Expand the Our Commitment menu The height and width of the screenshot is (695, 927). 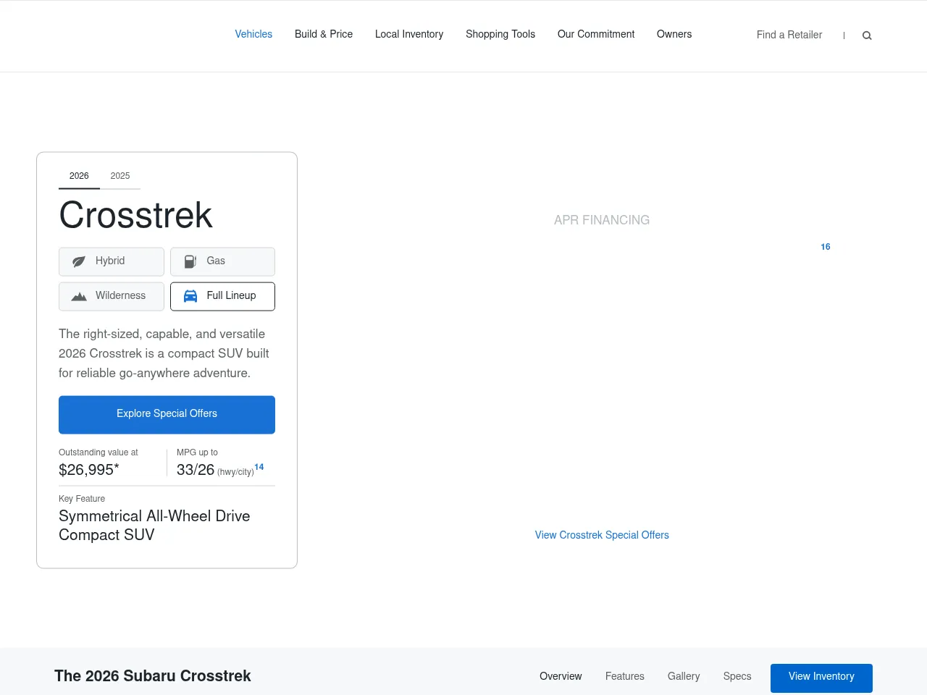[x=596, y=34]
